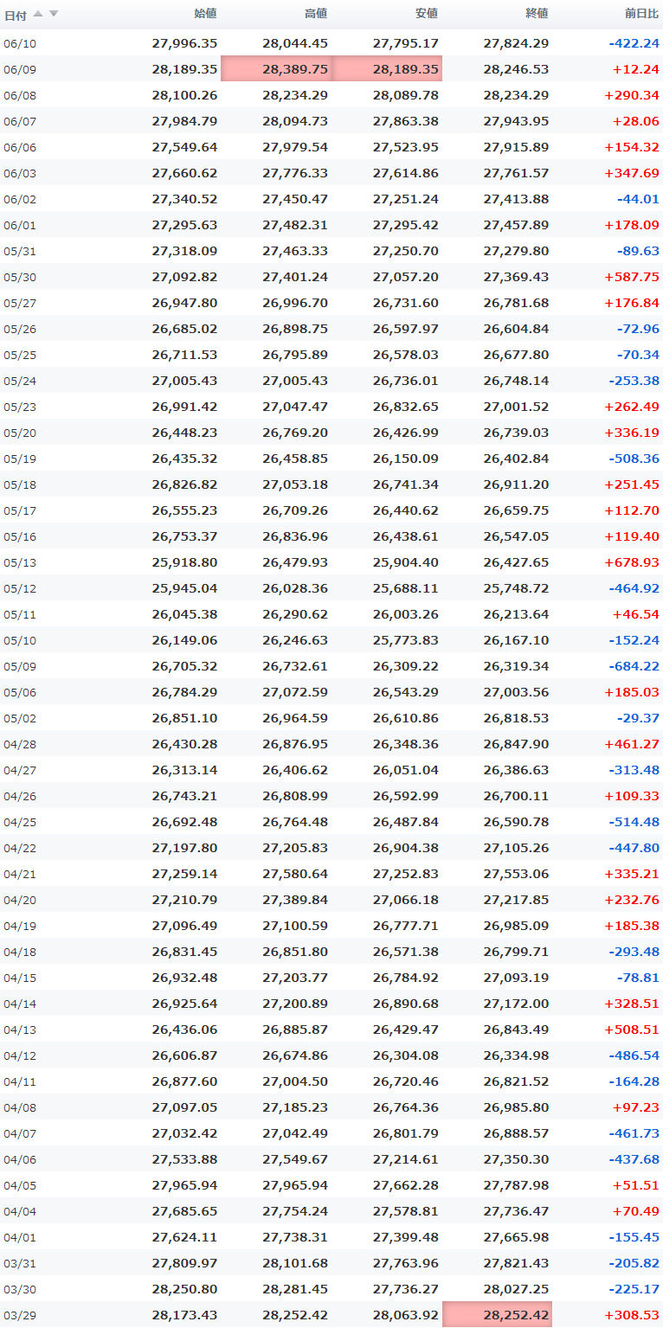
Task: Select the 安値 column header
Action: coord(427,14)
